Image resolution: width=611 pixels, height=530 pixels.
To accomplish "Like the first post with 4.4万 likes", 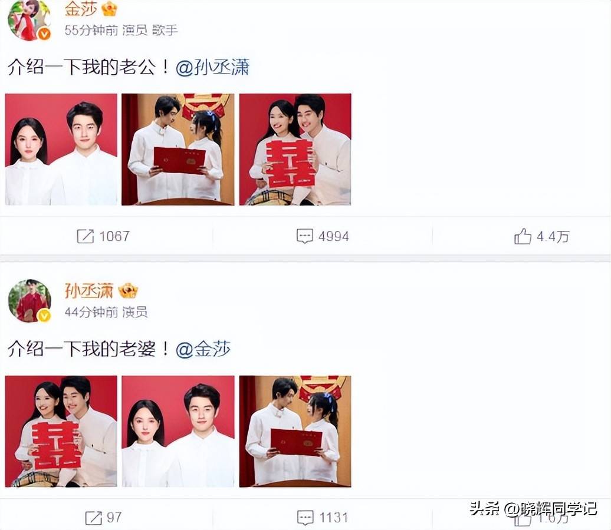I will (x=523, y=236).
